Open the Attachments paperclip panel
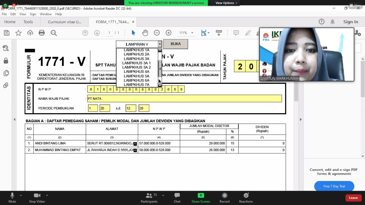Screen dimensions: 365x205 (x=6, y=85)
